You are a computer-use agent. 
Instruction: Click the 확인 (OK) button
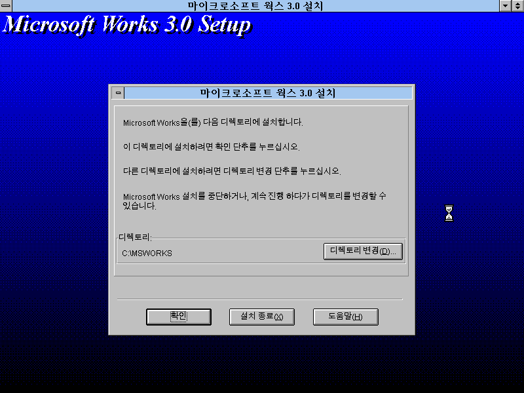tap(179, 316)
